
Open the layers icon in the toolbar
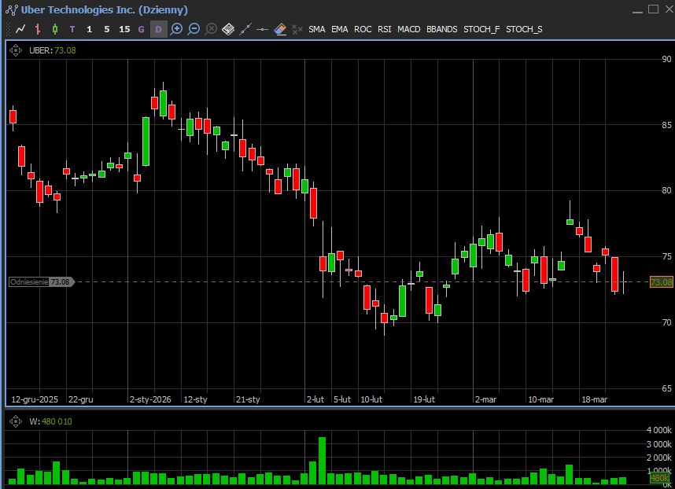228,29
